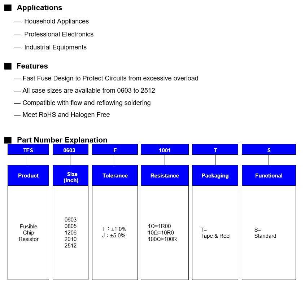
Task: Click the Packaging header cell
Action: click(x=215, y=176)
